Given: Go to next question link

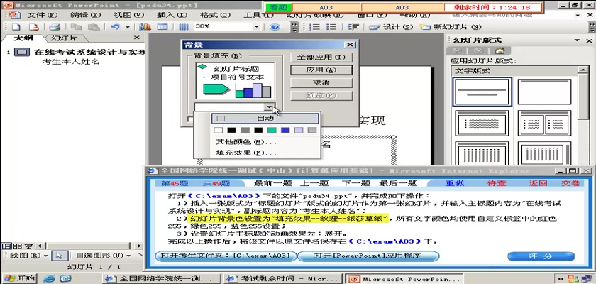Looking at the screenshot, I should (355, 183).
